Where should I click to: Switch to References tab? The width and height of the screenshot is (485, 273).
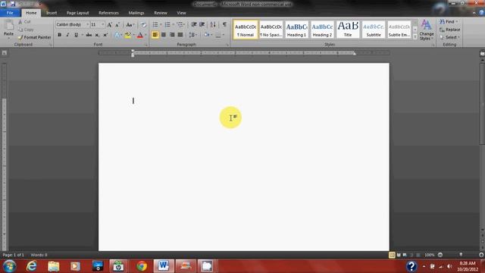(x=108, y=13)
